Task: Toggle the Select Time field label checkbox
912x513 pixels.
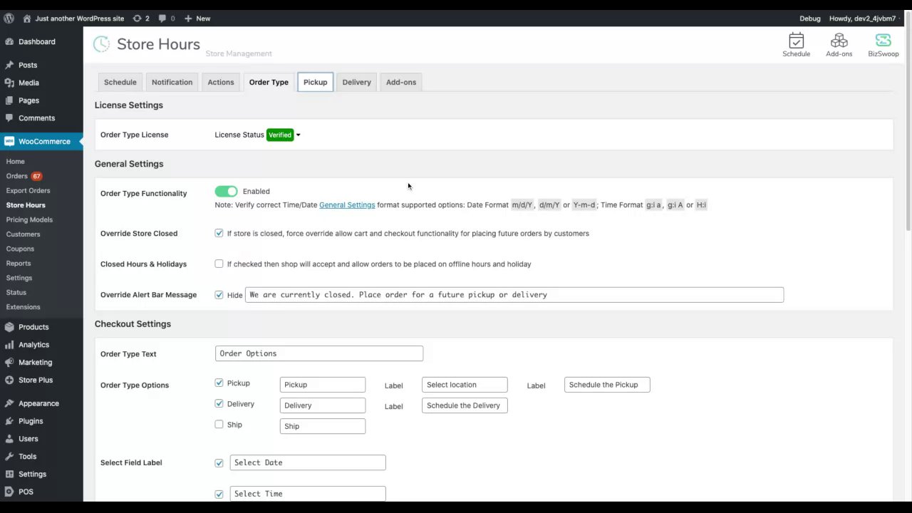Action: tap(219, 494)
